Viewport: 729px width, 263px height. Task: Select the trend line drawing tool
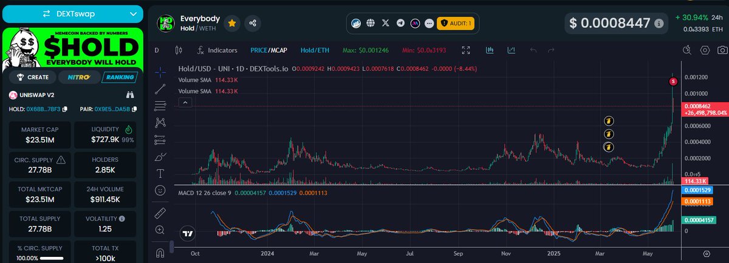tap(160, 89)
